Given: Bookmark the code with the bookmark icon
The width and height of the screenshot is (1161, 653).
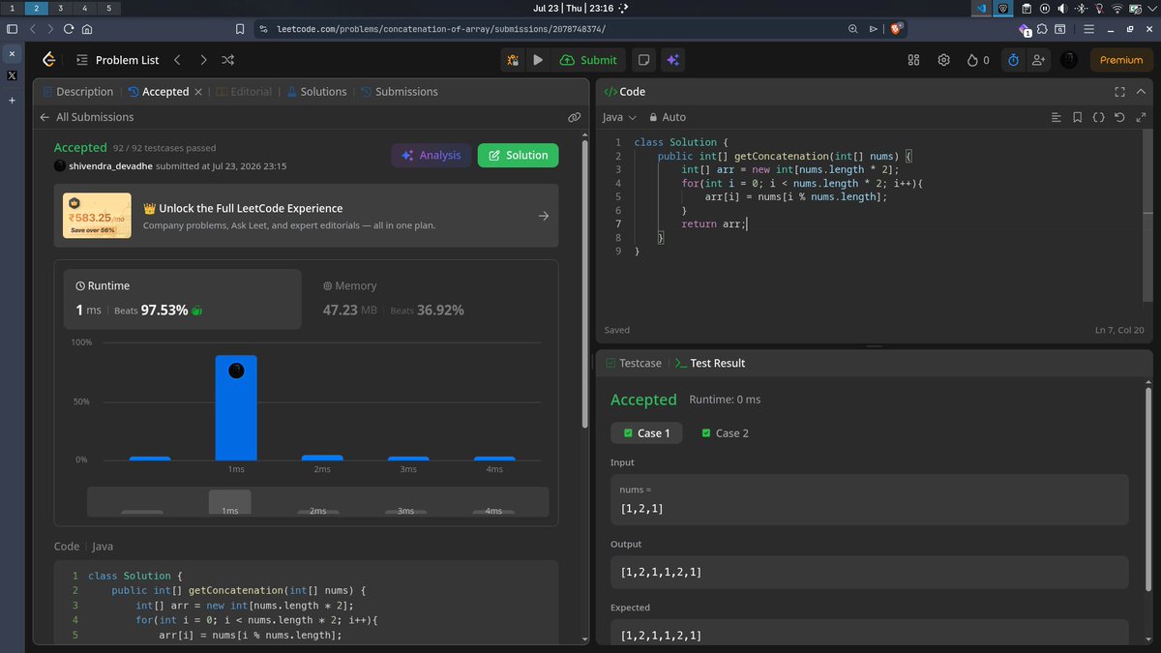Looking at the screenshot, I should (x=1077, y=117).
